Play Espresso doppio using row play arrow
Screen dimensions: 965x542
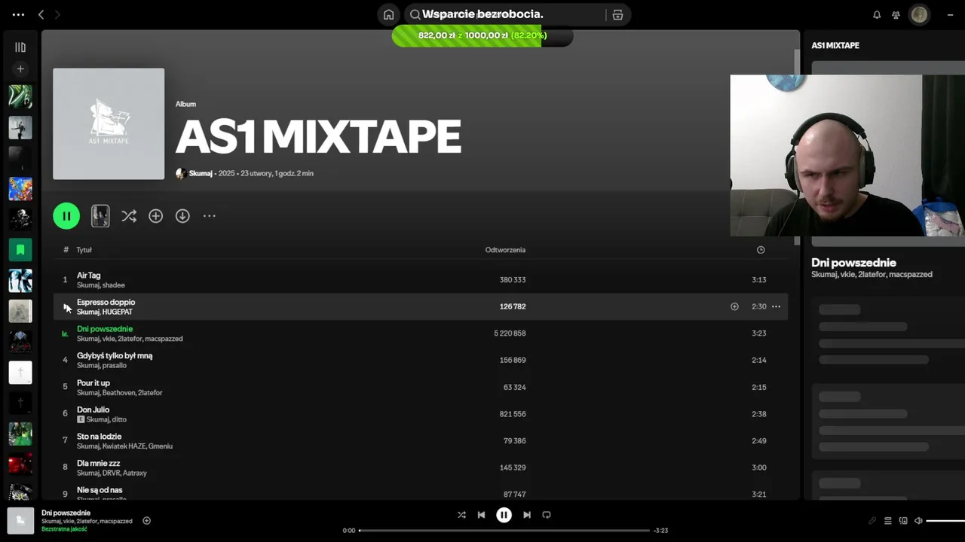tap(66, 306)
